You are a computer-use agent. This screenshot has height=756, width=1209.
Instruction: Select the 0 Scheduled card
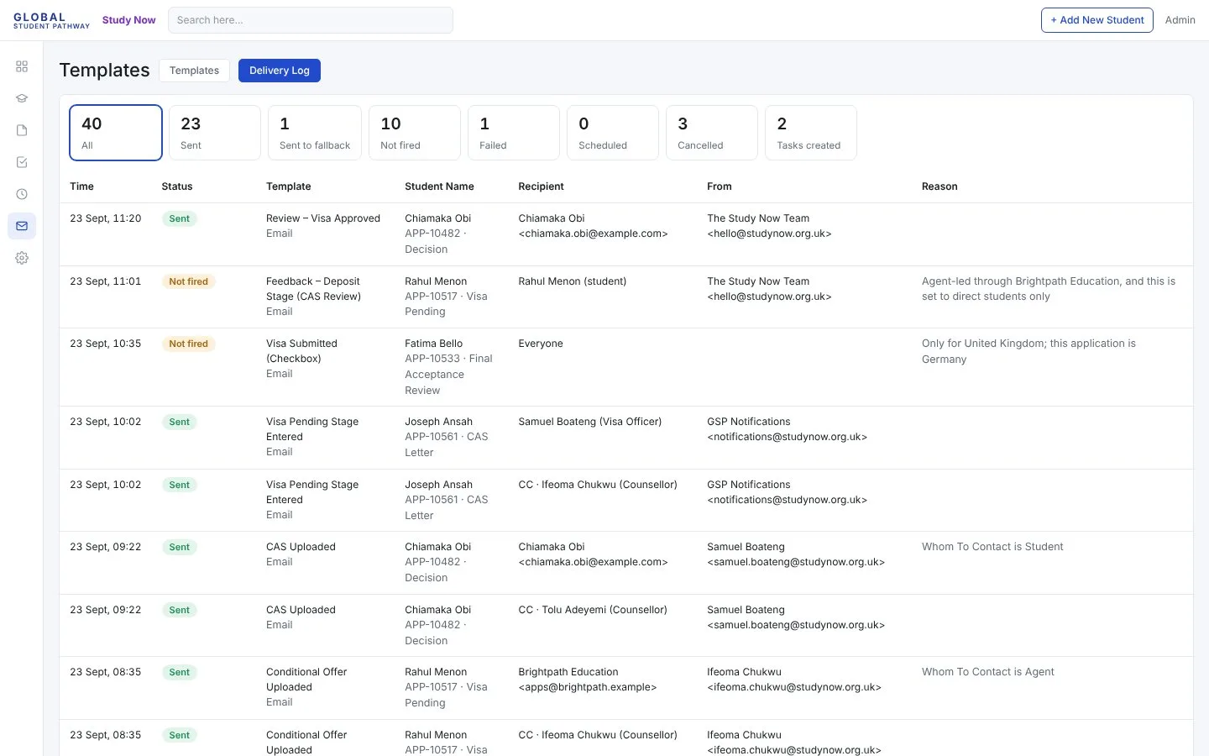(x=612, y=133)
